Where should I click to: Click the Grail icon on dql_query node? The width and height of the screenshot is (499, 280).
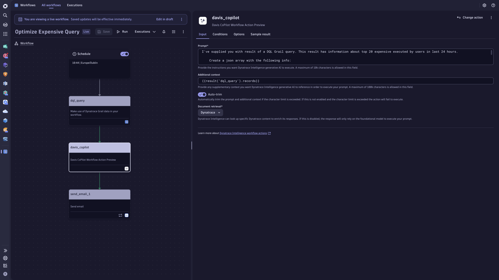(127, 122)
